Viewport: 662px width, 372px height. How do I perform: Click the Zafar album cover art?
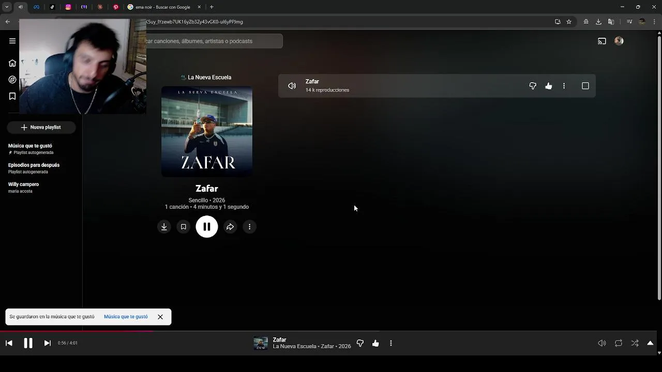[x=207, y=131]
